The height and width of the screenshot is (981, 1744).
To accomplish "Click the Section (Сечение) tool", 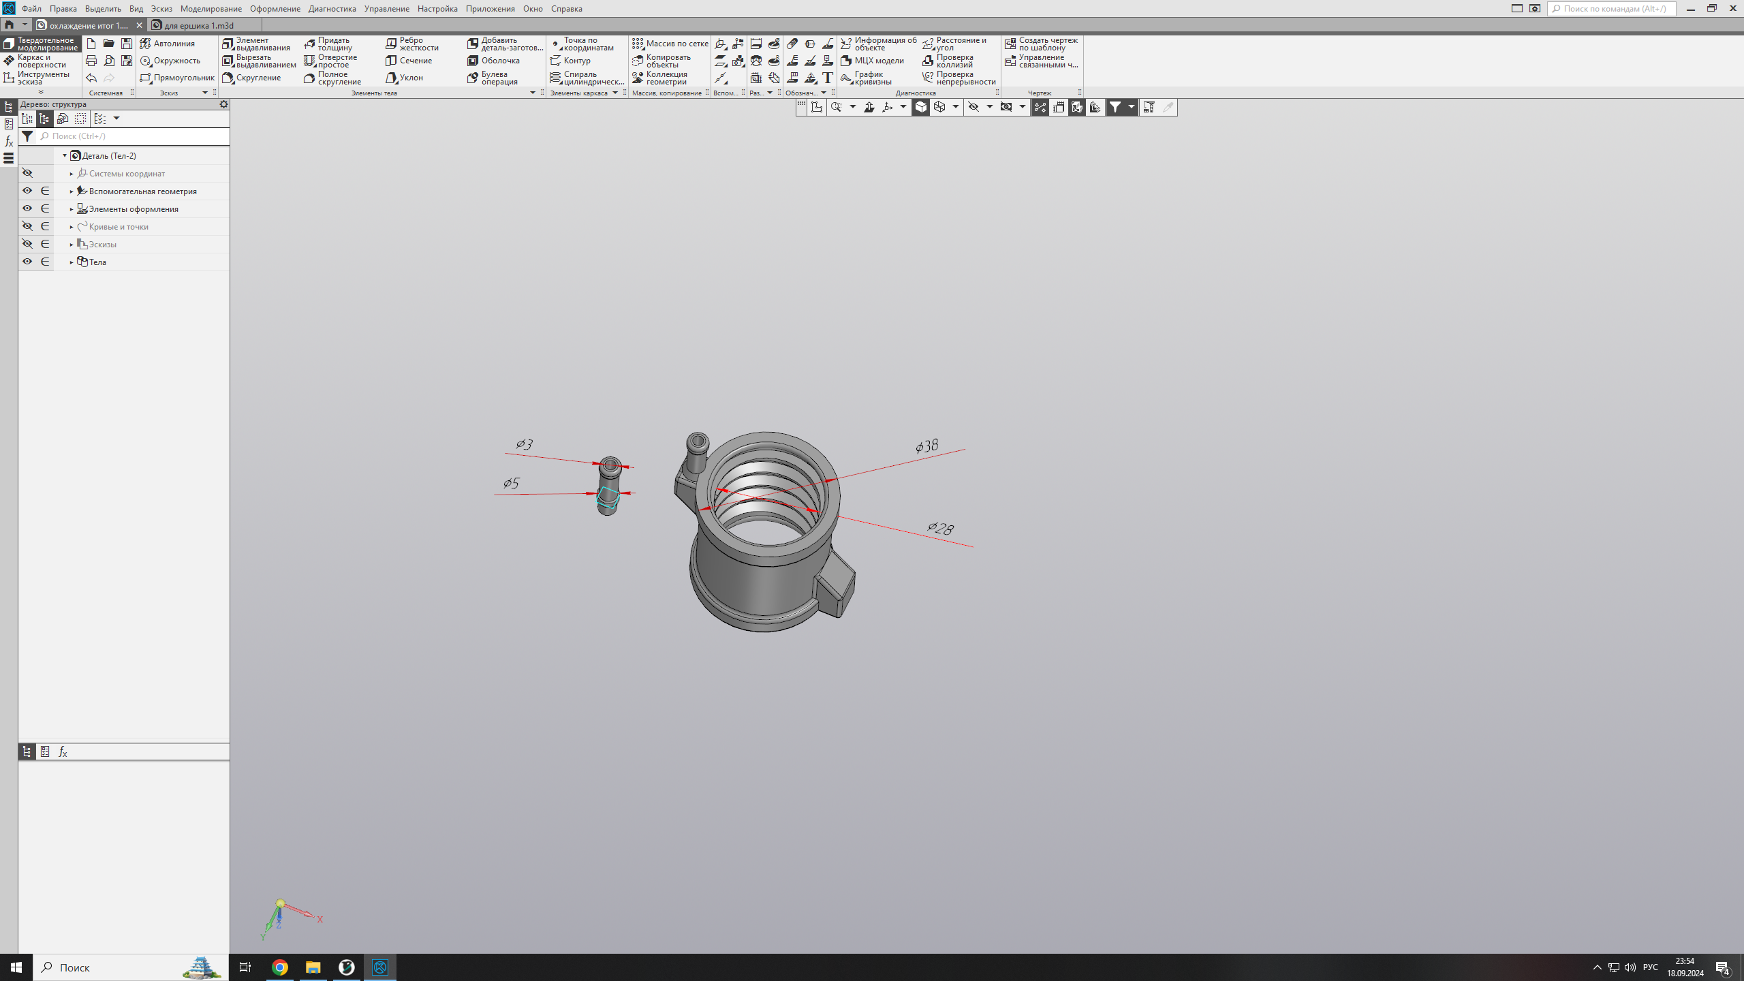I will tap(409, 61).
